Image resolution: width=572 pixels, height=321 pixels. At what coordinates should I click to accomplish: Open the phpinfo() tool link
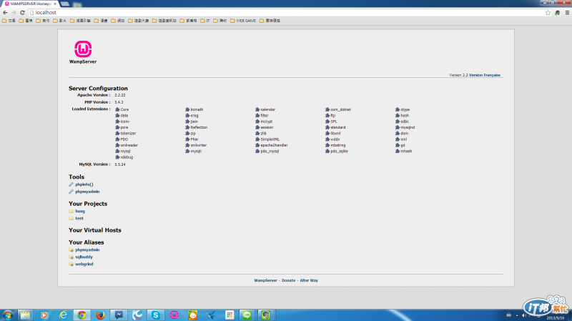click(x=84, y=184)
